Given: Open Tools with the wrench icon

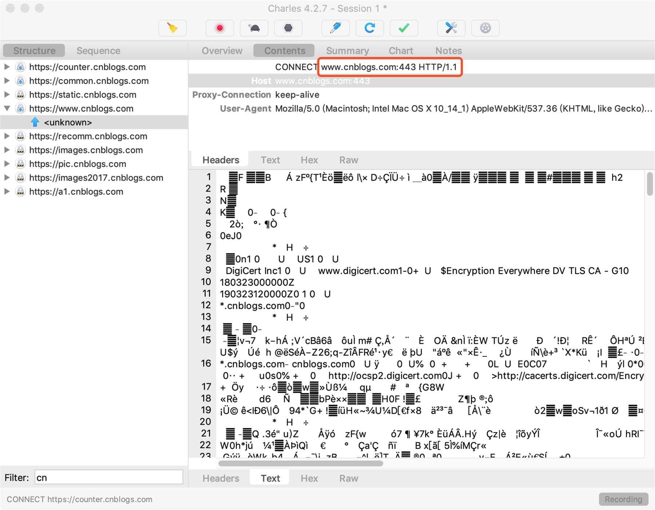Looking at the screenshot, I should pyautogui.click(x=451, y=28).
